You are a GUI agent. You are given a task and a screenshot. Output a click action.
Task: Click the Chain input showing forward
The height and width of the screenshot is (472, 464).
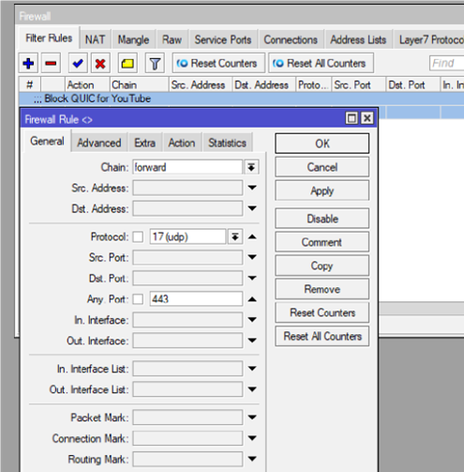click(x=187, y=167)
